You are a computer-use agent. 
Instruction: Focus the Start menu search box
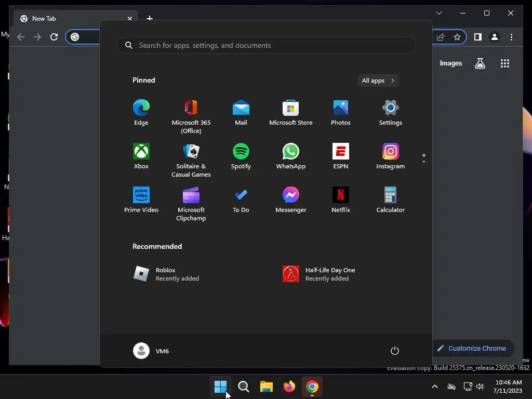point(266,45)
